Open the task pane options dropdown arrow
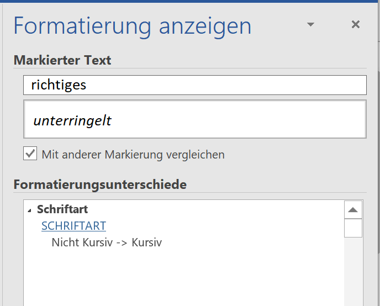The image size is (380, 306). tap(310, 24)
